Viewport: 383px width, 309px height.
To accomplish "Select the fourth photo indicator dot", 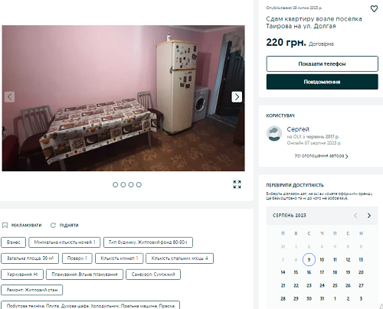I will coord(139,184).
